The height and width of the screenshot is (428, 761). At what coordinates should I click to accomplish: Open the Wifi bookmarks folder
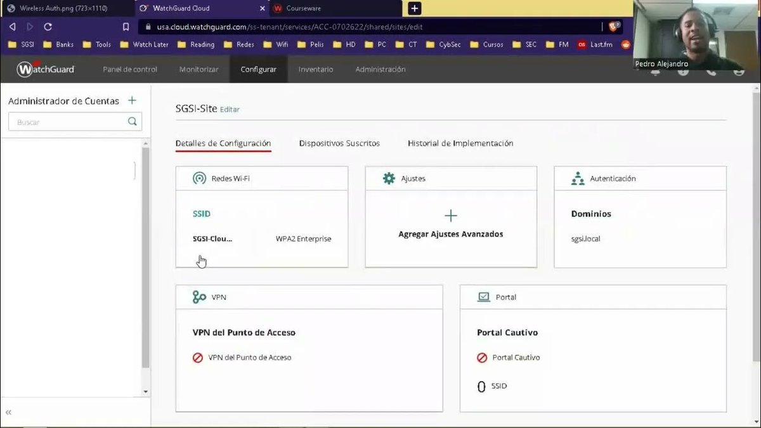tap(276, 44)
